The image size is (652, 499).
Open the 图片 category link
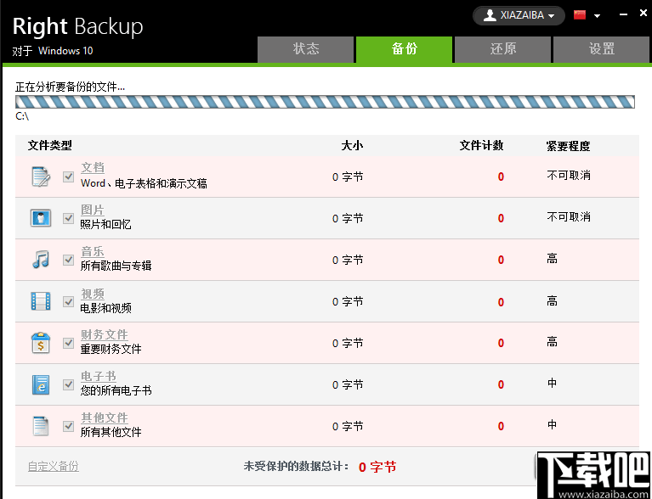click(93, 210)
